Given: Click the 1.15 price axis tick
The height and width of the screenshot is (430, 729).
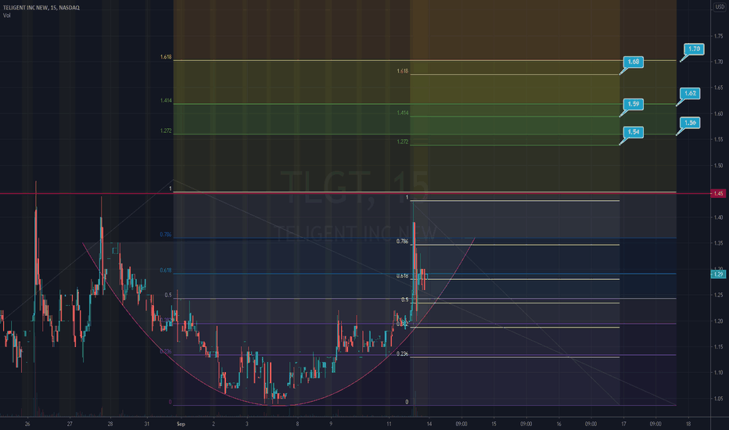Looking at the screenshot, I should click(x=719, y=347).
